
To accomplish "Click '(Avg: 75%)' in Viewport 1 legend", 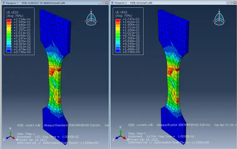I will pos(15,16).
